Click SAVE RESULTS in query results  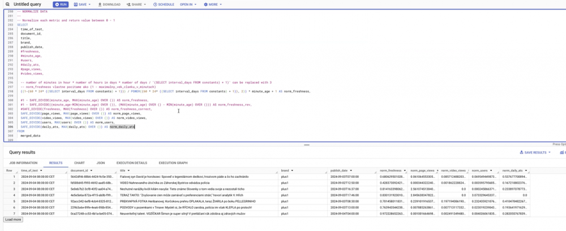click(535, 152)
